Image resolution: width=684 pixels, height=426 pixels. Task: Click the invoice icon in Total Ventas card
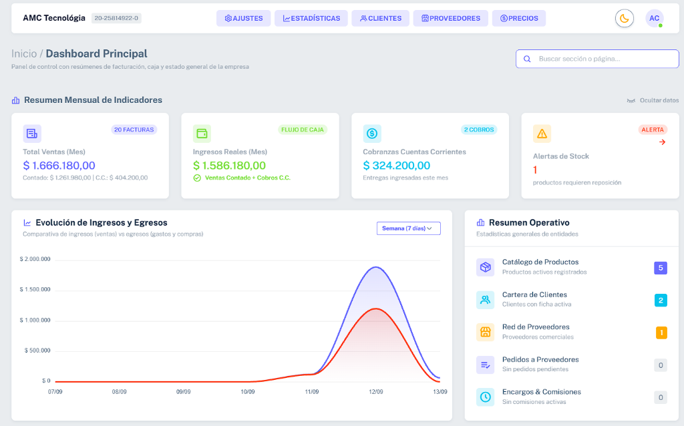[32, 134]
